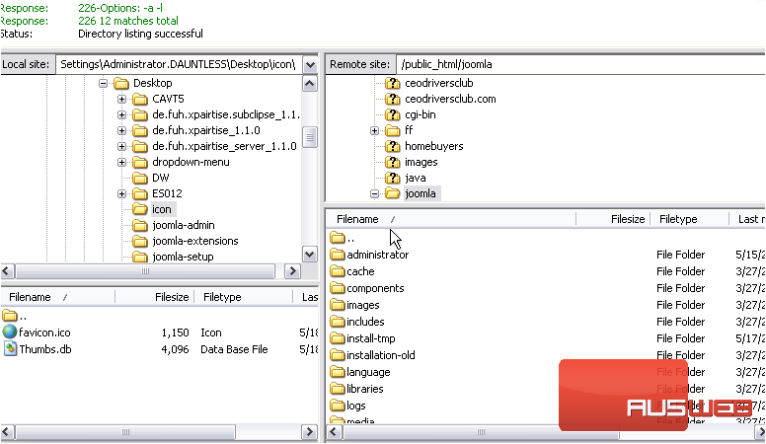Image resolution: width=766 pixels, height=444 pixels.
Task: Click the joomla-admin folder icon in local tree
Action: [x=139, y=225]
